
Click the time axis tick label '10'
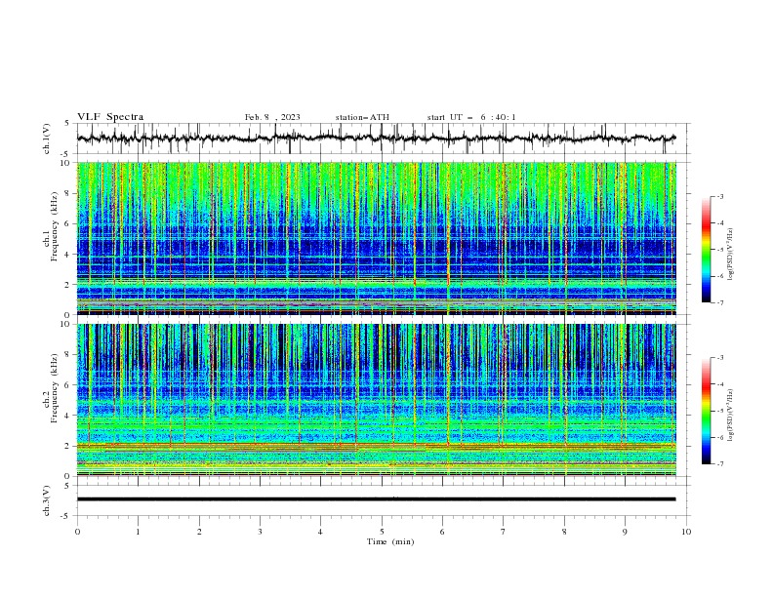686,532
